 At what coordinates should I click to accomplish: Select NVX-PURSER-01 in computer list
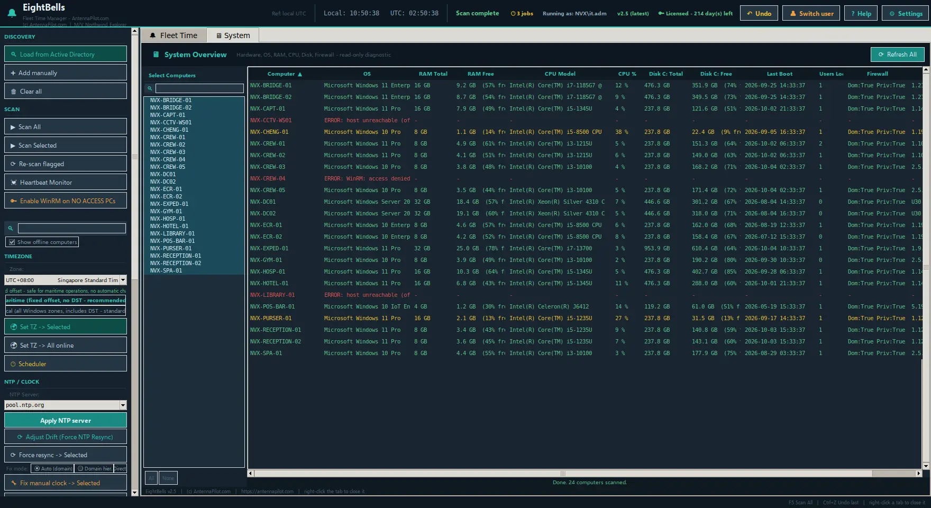pyautogui.click(x=171, y=248)
